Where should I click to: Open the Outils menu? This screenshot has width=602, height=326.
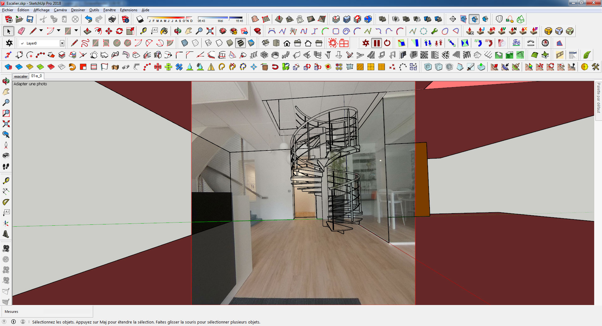click(94, 10)
